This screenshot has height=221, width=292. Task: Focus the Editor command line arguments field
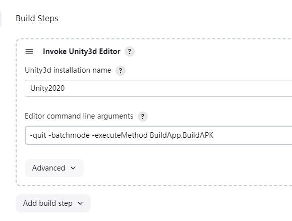click(x=158, y=135)
